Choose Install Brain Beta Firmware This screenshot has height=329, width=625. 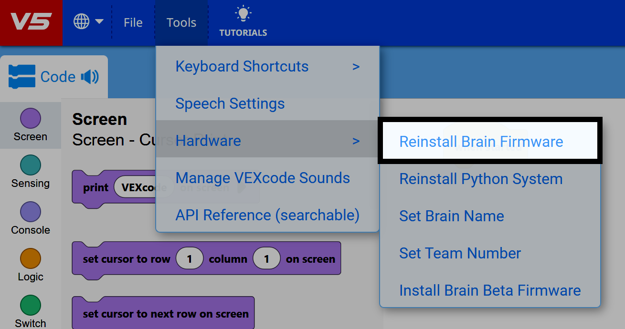[x=489, y=290]
